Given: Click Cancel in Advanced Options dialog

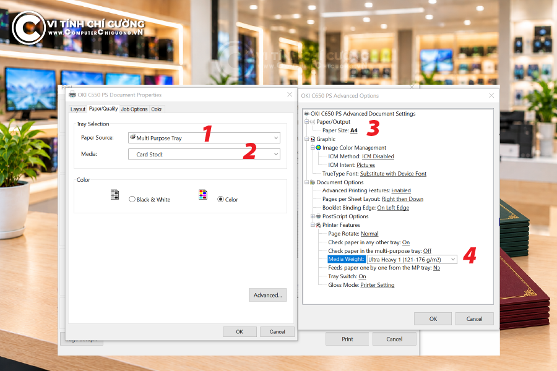Looking at the screenshot, I should [474, 319].
